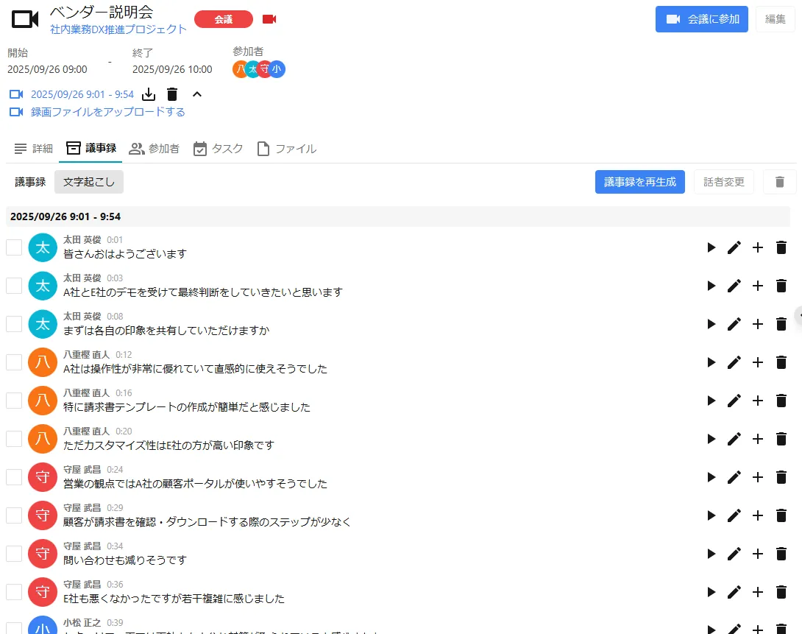Viewport: 802px width, 634px height.
Task: Edit the 0:08 transcript line
Action: point(734,324)
